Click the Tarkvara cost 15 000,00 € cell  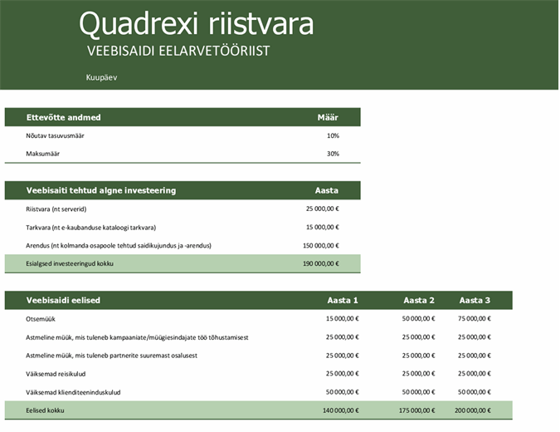coord(322,227)
